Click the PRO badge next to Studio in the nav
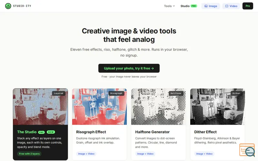 tap(194, 6)
